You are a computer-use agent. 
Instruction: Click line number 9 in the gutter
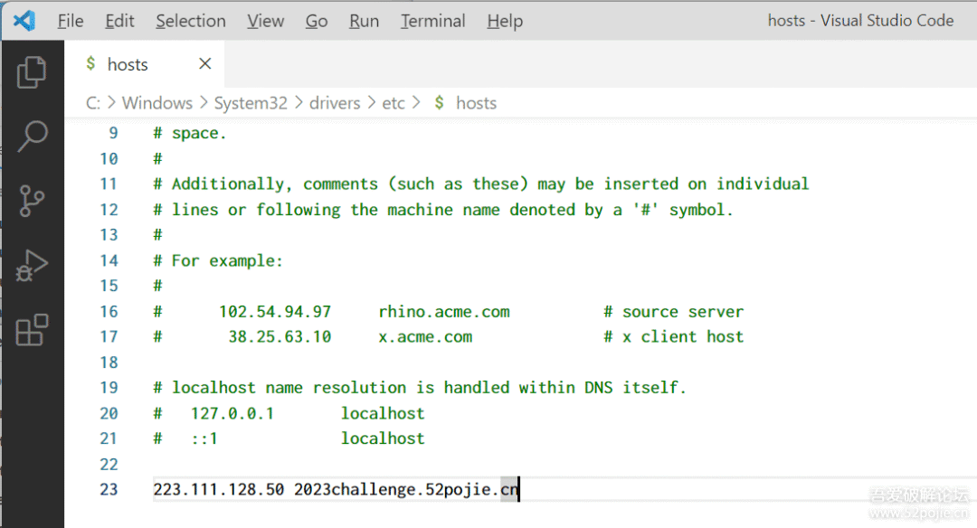pos(113,133)
